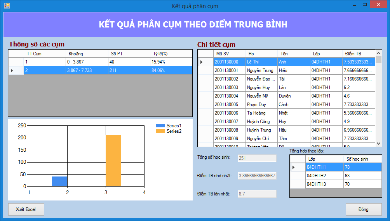Select student count cell '70'
Screen dimensions: 390x221
click(363, 184)
